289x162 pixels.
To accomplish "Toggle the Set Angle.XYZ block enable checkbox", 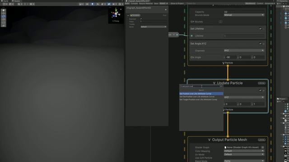I will click(x=260, y=44).
